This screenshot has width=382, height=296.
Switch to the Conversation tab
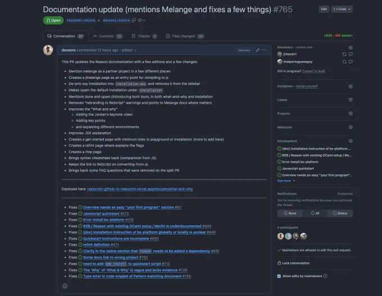[x=65, y=36]
